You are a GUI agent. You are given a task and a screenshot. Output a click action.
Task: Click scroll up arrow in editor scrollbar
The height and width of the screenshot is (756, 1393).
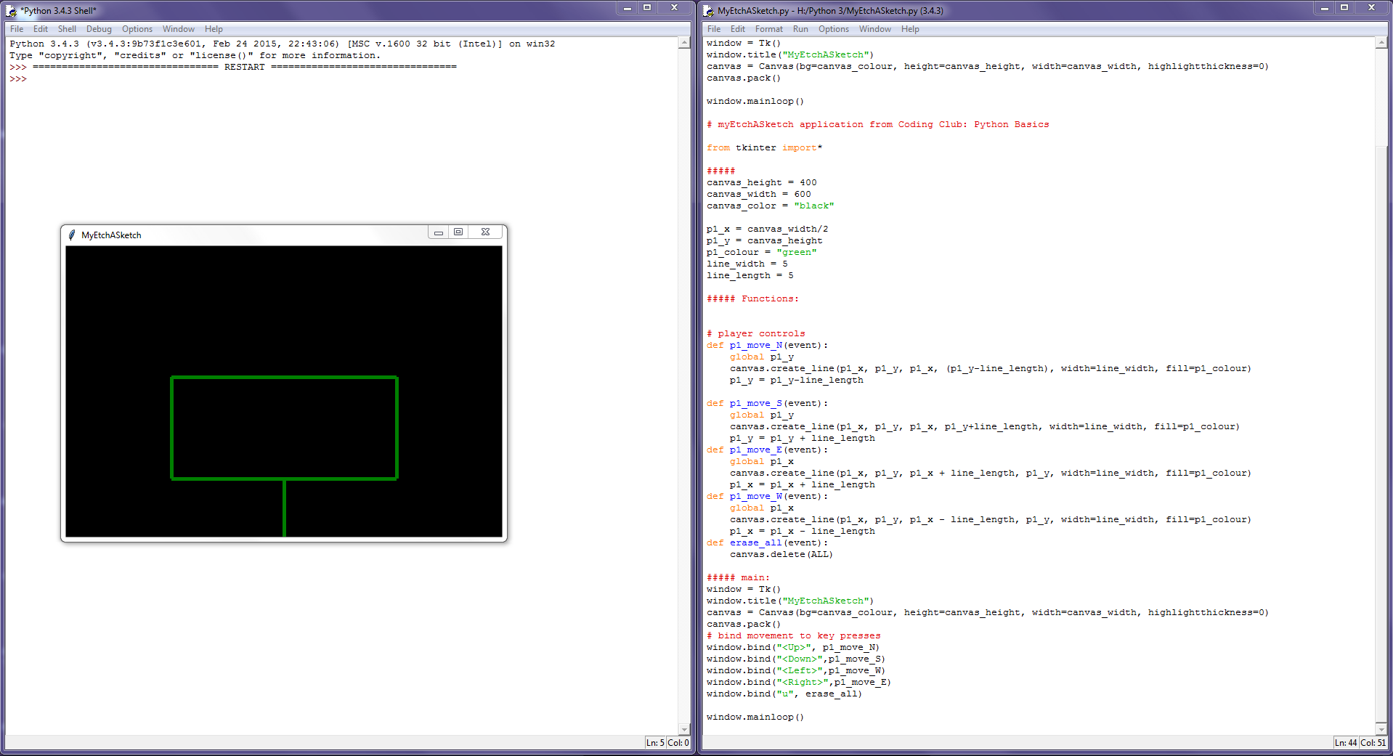pos(1381,43)
